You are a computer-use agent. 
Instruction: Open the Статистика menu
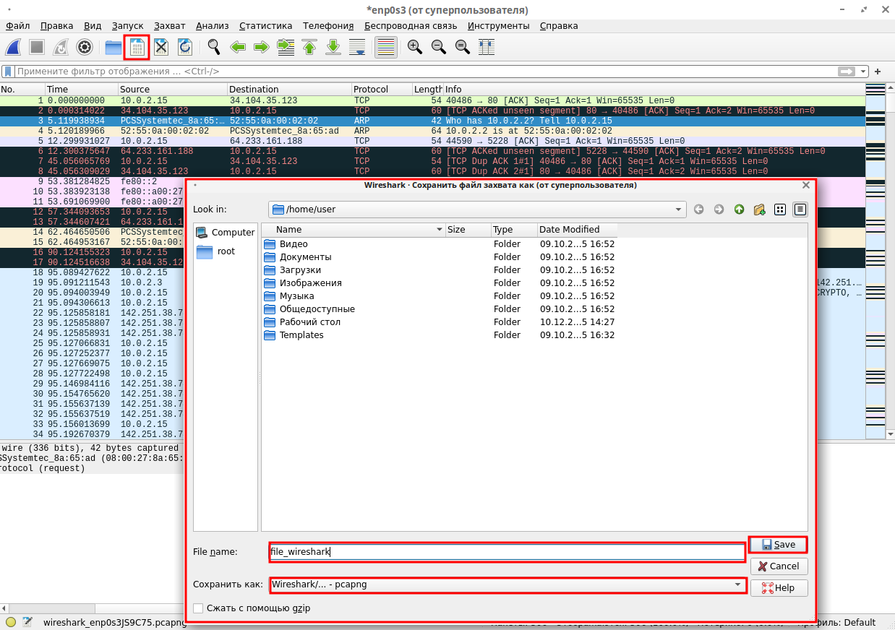pyautogui.click(x=265, y=26)
